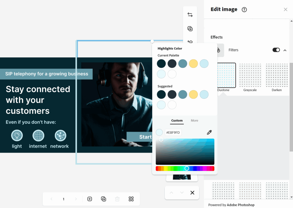Go to previous page arrow
This screenshot has width=293, height=208.
pos(52,199)
